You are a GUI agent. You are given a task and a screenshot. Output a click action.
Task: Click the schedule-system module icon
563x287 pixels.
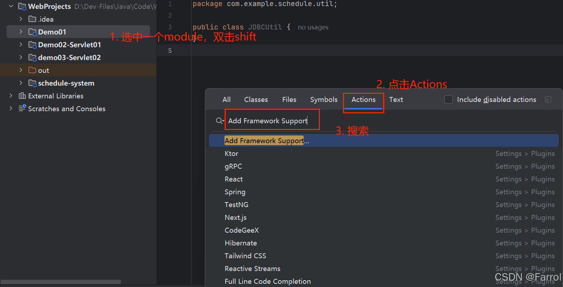pyautogui.click(x=32, y=83)
